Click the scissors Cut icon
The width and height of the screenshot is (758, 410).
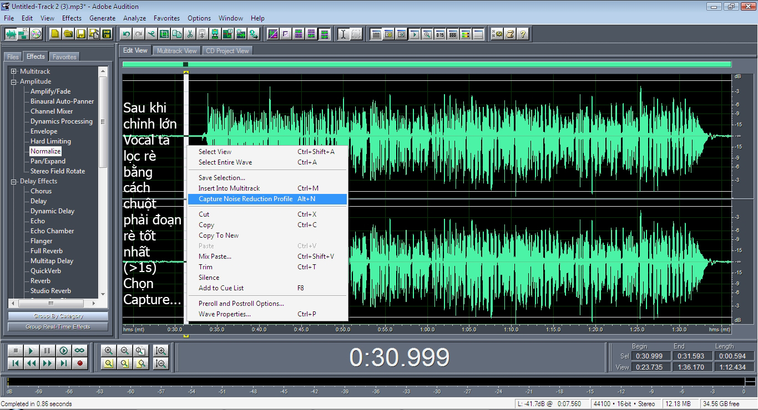(x=190, y=34)
